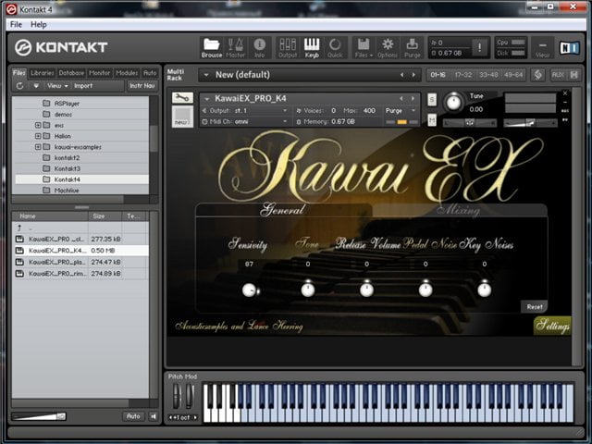592x444 pixels.
Task: Click the mod wheel control
Action: coord(190,396)
